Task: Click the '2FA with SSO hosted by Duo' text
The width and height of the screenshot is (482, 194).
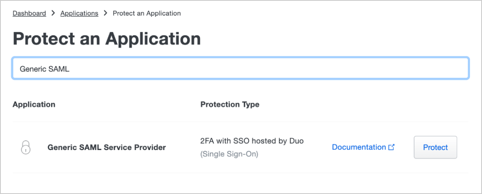Action: tap(251, 141)
